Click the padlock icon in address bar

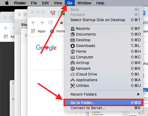[x=62, y=23]
